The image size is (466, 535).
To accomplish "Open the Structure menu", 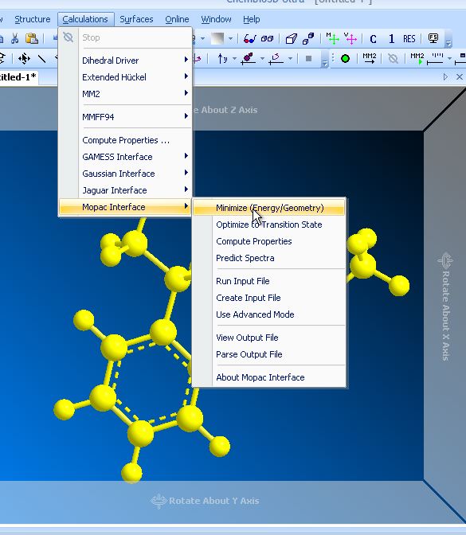I will pos(33,19).
